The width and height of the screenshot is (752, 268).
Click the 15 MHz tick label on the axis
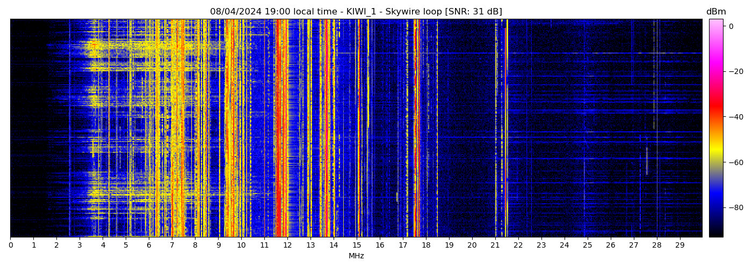[x=357, y=245]
